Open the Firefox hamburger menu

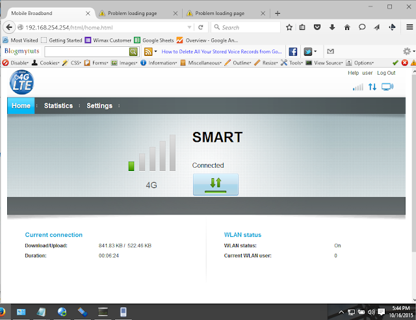coord(409,27)
